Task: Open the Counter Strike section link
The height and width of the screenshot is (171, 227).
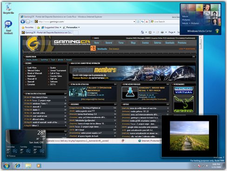Action: [x=56, y=76]
